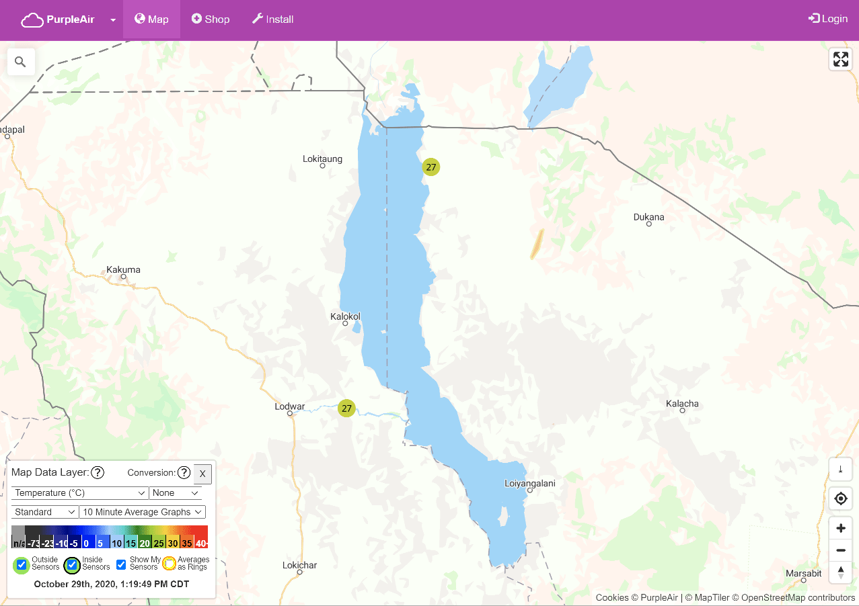Open the map search magnifier

[x=20, y=62]
